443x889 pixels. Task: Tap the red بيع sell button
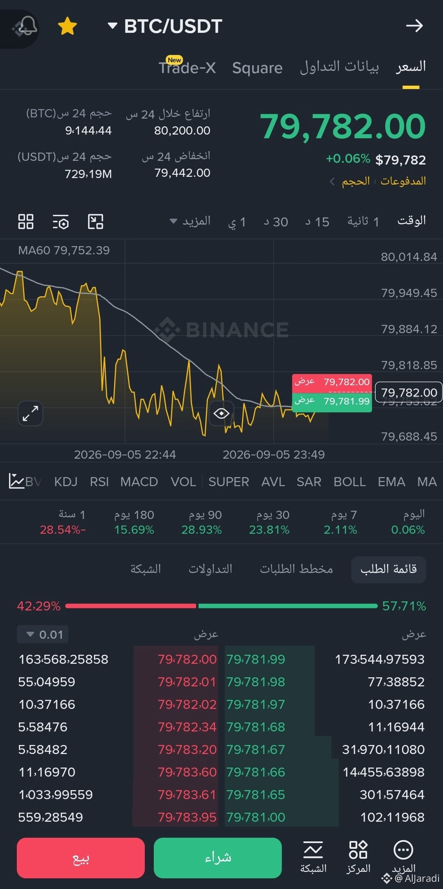(81, 858)
